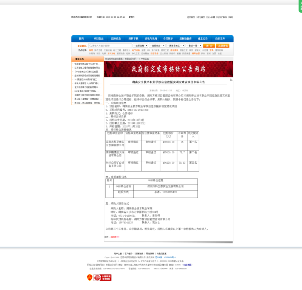Click hot keyword 教学设备
Image resolution: width=302 pixels, height=290 pixels.
click(x=154, y=53)
